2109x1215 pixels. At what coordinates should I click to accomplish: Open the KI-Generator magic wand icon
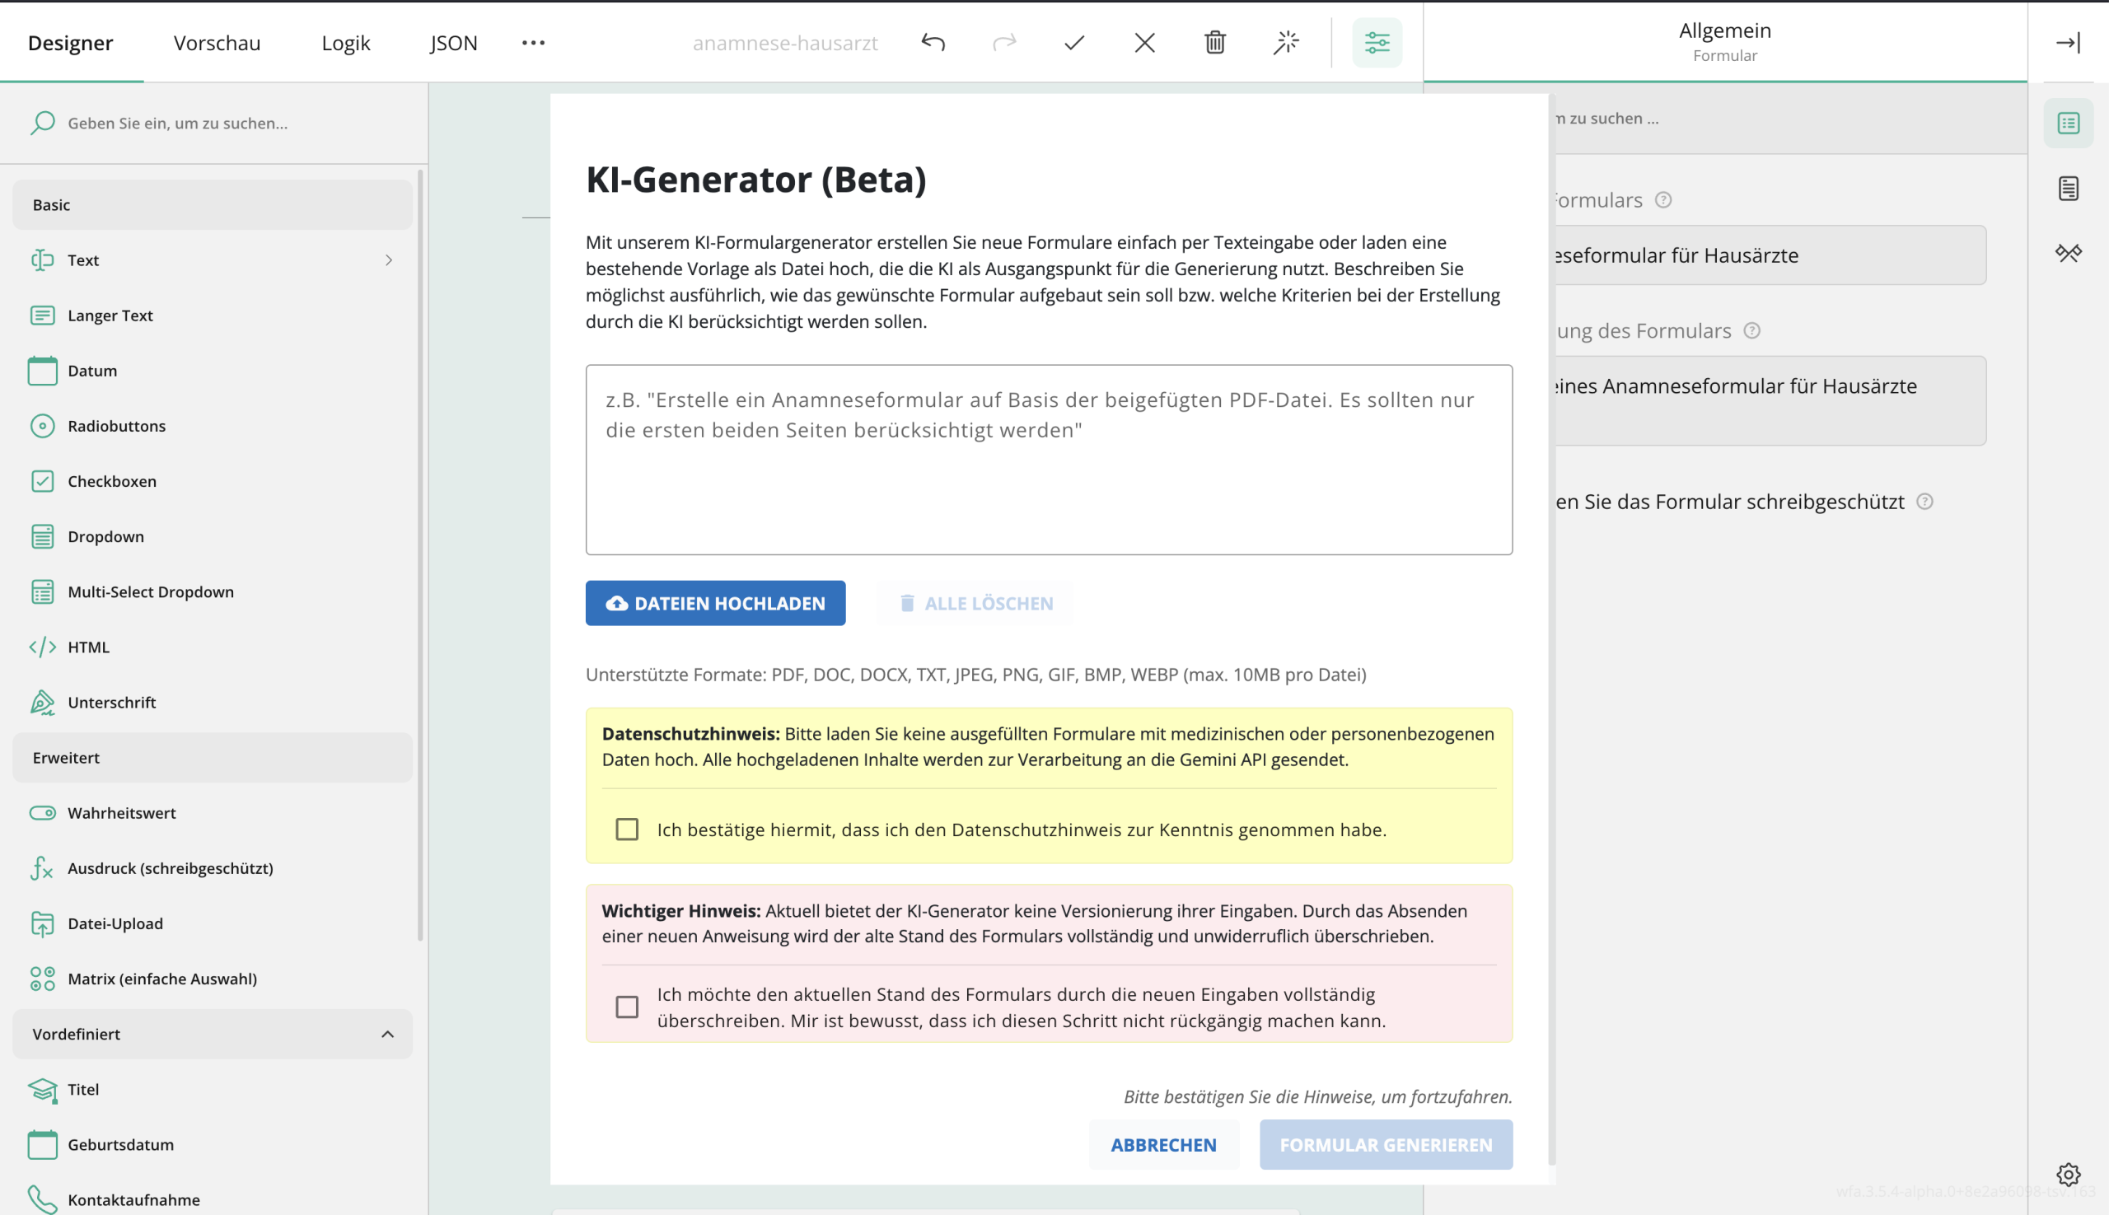[1285, 43]
